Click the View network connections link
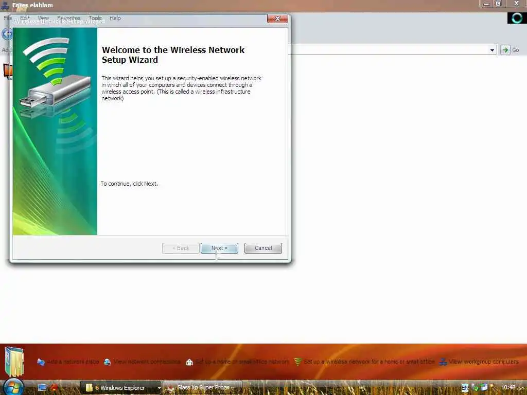 pos(147,362)
